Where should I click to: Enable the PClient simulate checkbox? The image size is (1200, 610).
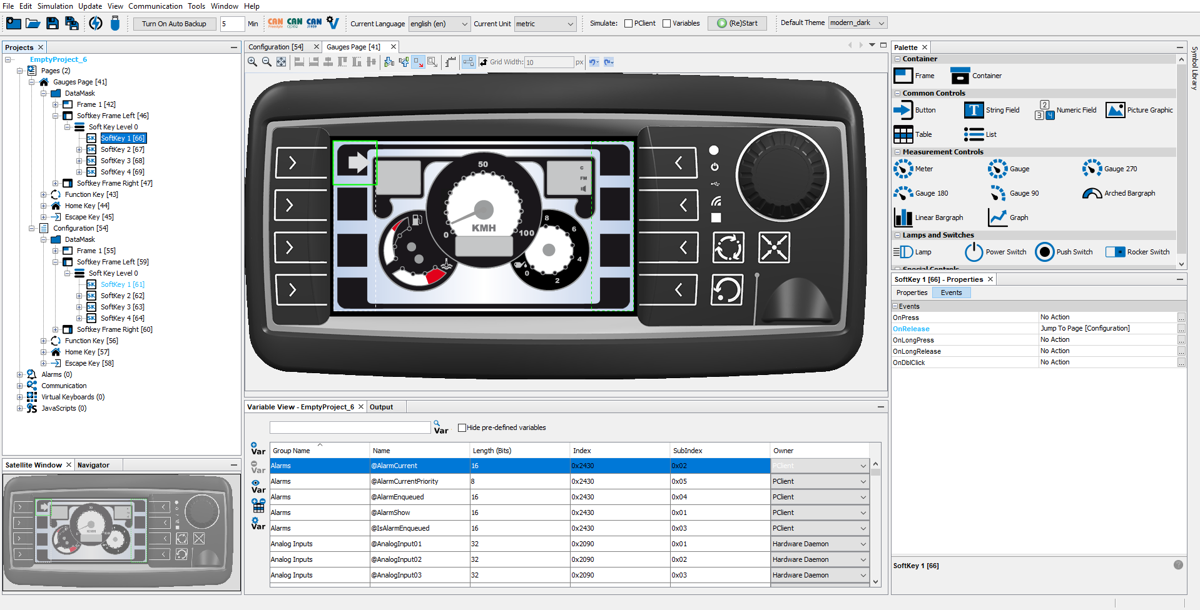(629, 24)
